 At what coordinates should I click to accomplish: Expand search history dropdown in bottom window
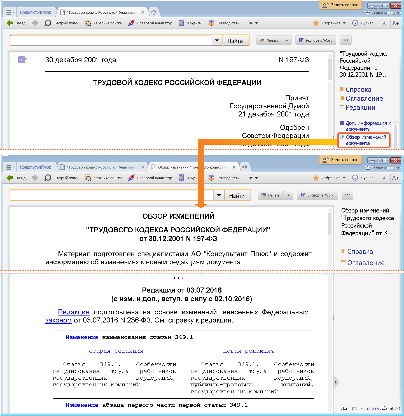coord(219,195)
